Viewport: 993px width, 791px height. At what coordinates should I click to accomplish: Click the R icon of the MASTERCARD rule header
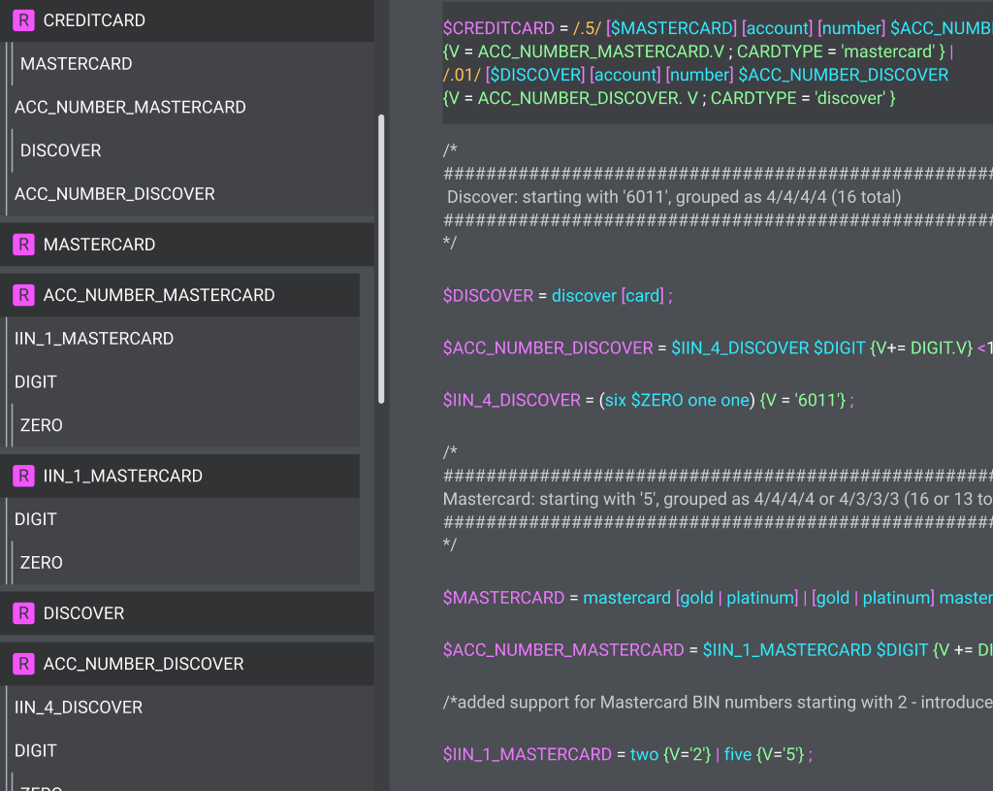24,245
